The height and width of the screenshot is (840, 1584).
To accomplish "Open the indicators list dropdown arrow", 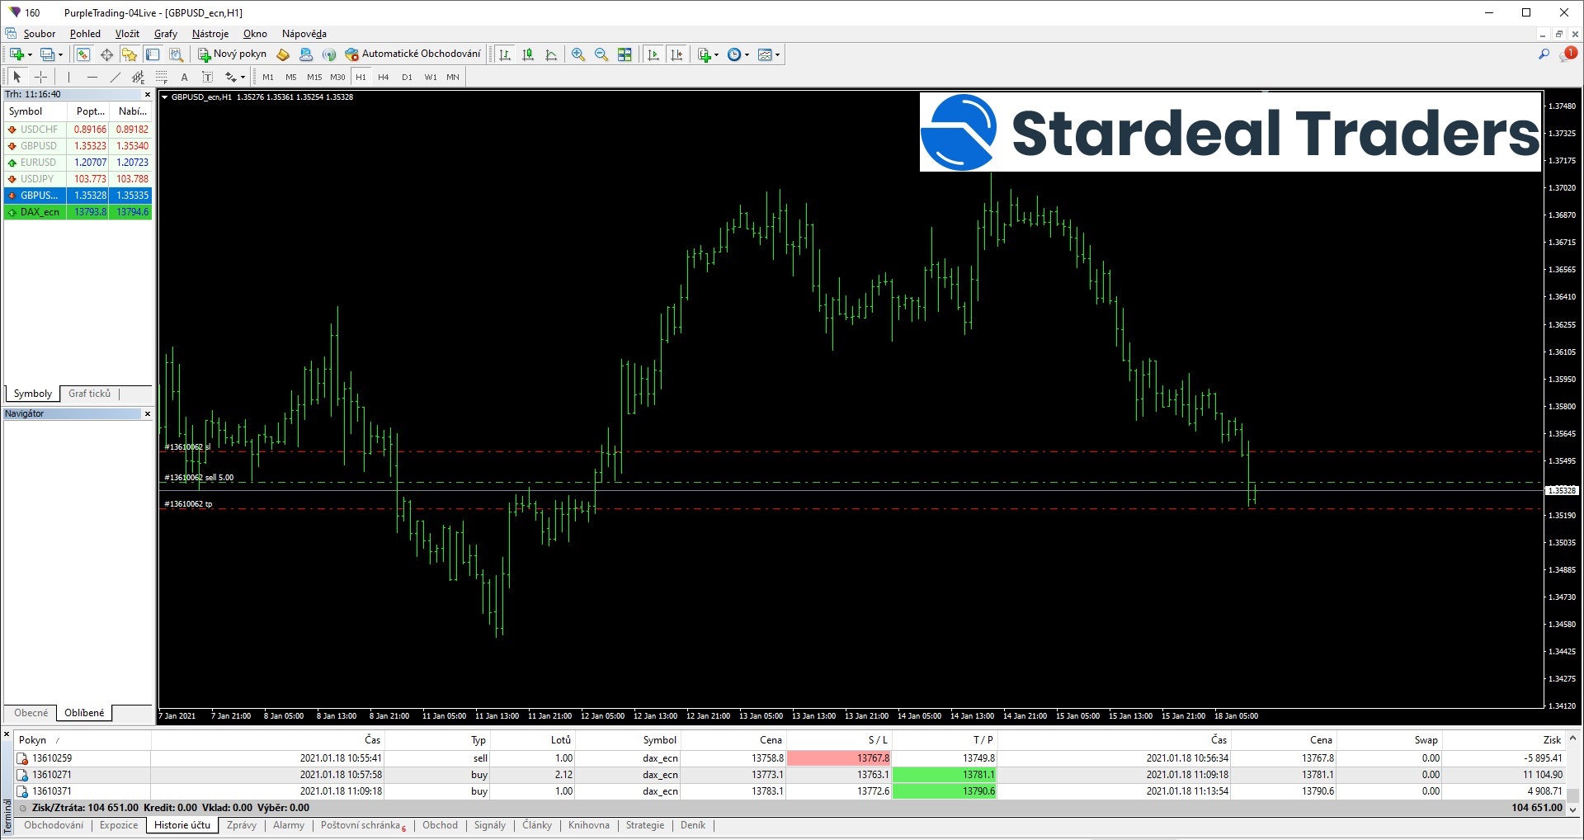I will coord(716,54).
